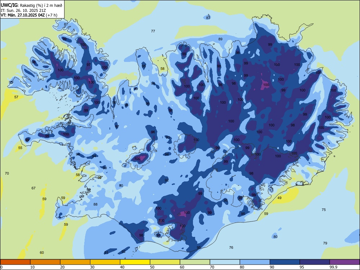
Task: Click the dark orange 0–10 legend swatch
Action: coord(15,262)
